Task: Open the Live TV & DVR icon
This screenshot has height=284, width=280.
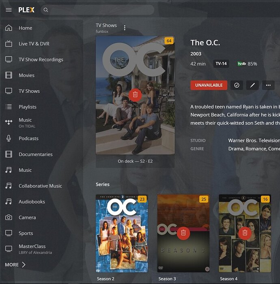Action: pyautogui.click(x=9, y=44)
